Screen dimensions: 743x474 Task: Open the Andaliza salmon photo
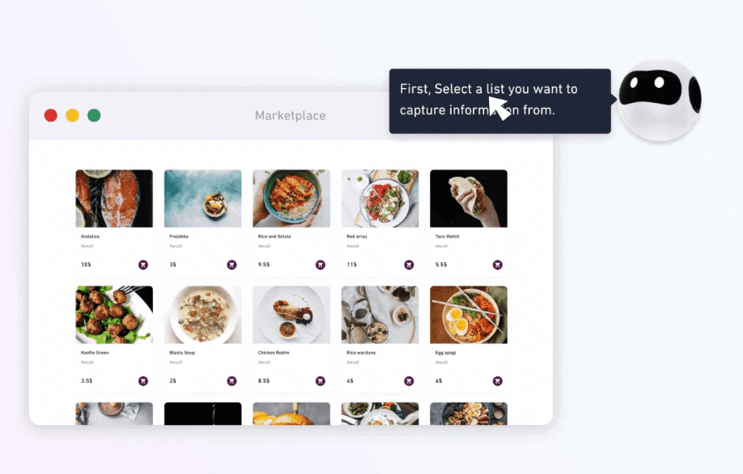[115, 198]
